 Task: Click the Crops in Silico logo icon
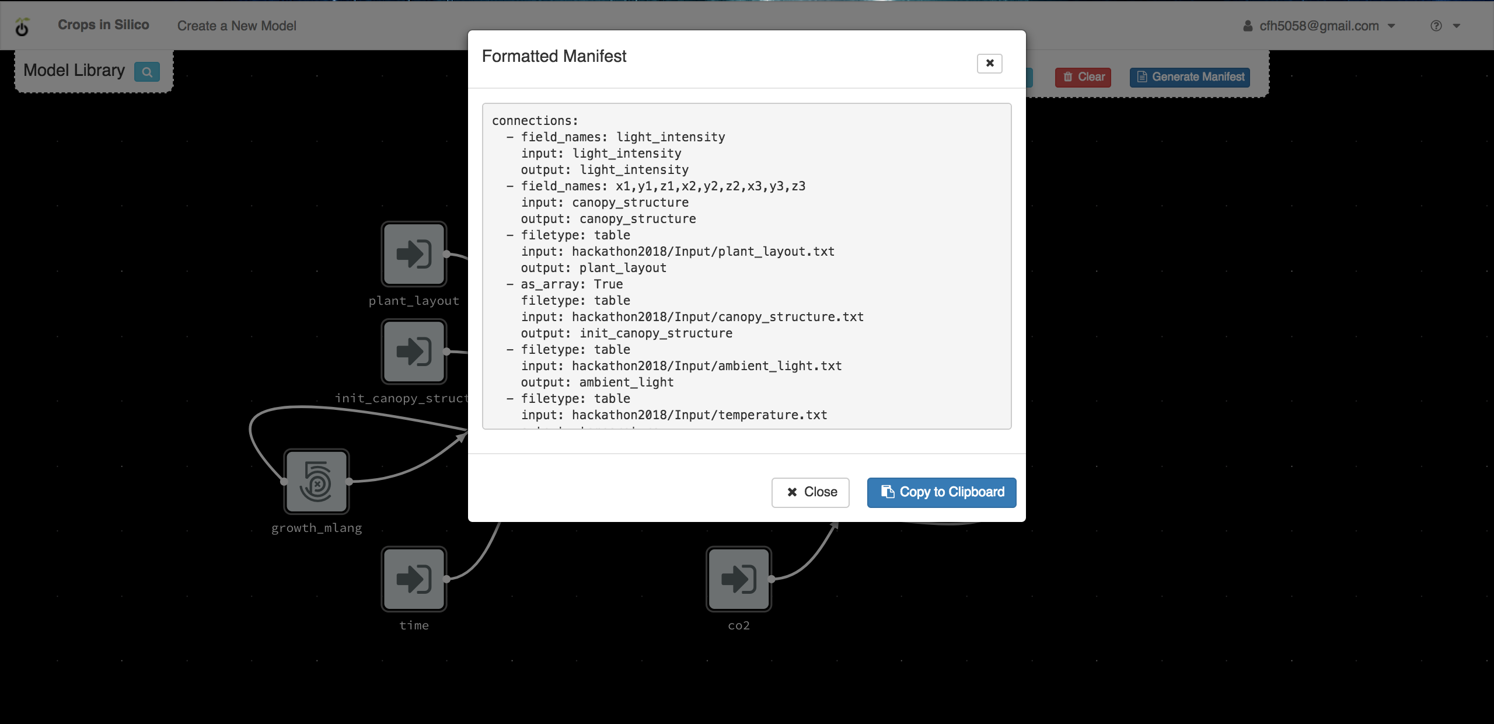coord(22,26)
